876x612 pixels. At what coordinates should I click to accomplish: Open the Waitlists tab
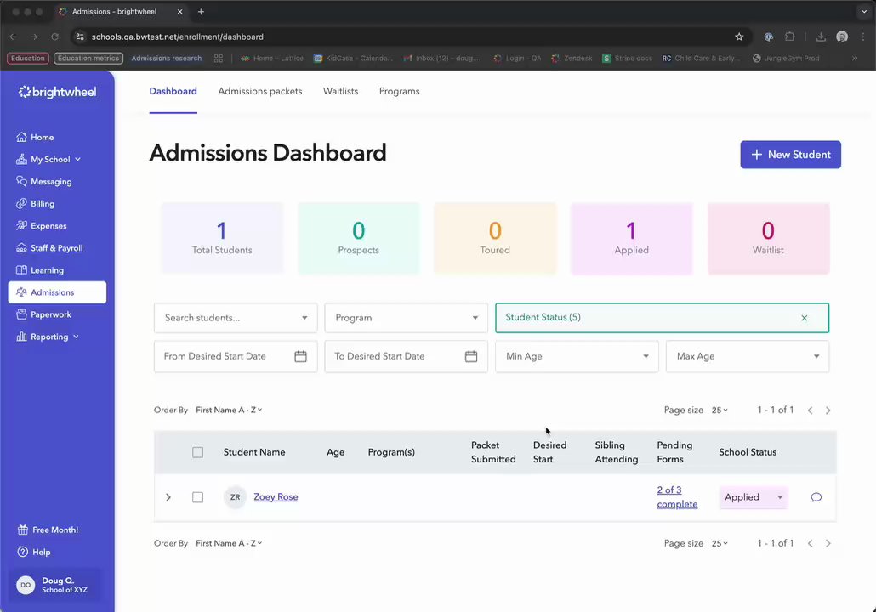(x=340, y=91)
